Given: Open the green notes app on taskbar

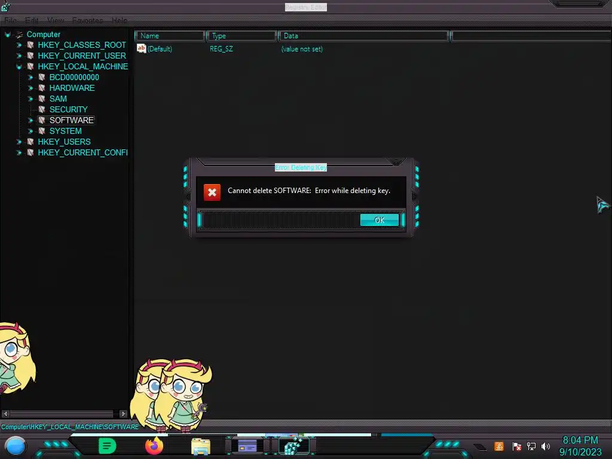Looking at the screenshot, I should click(x=108, y=446).
